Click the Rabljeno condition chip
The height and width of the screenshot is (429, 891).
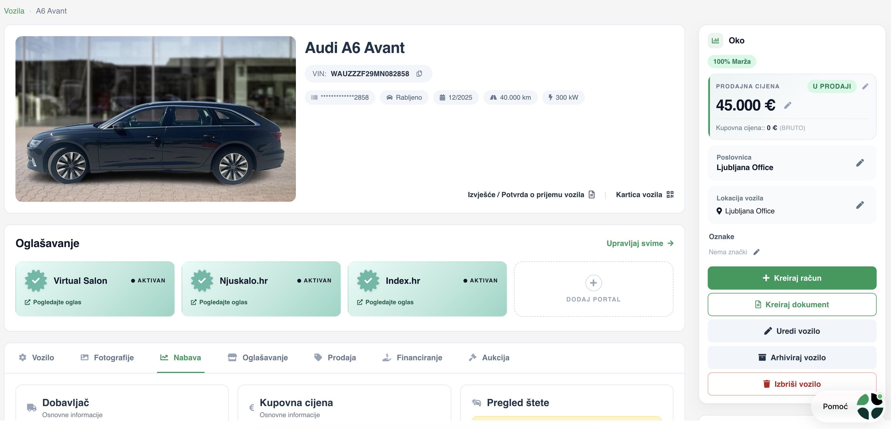404,97
